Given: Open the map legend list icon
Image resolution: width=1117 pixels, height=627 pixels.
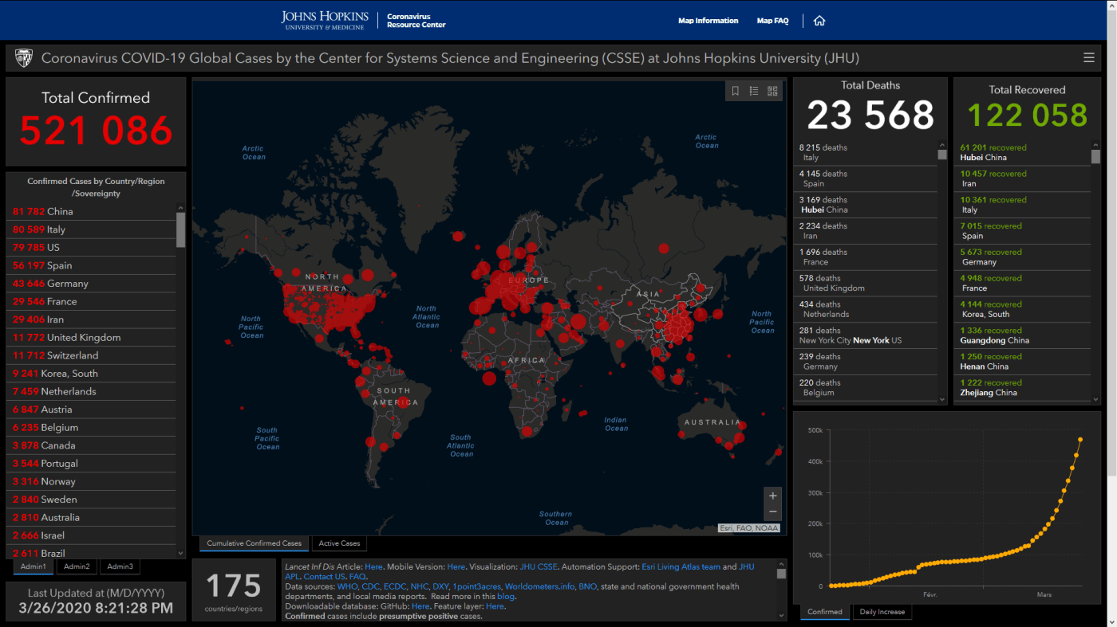Looking at the screenshot, I should click(754, 92).
